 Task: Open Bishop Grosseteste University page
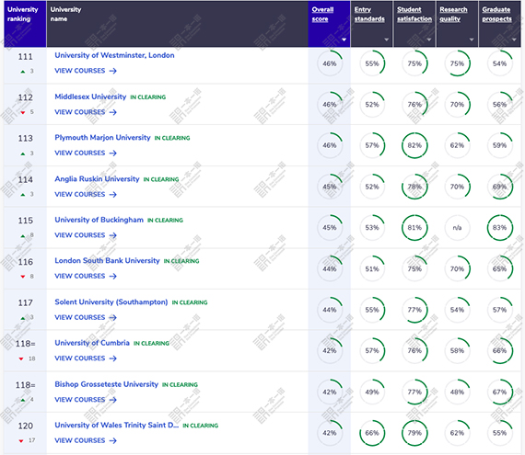[107, 384]
